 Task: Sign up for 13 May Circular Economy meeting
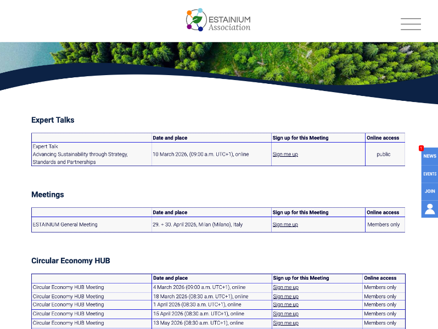(285, 323)
